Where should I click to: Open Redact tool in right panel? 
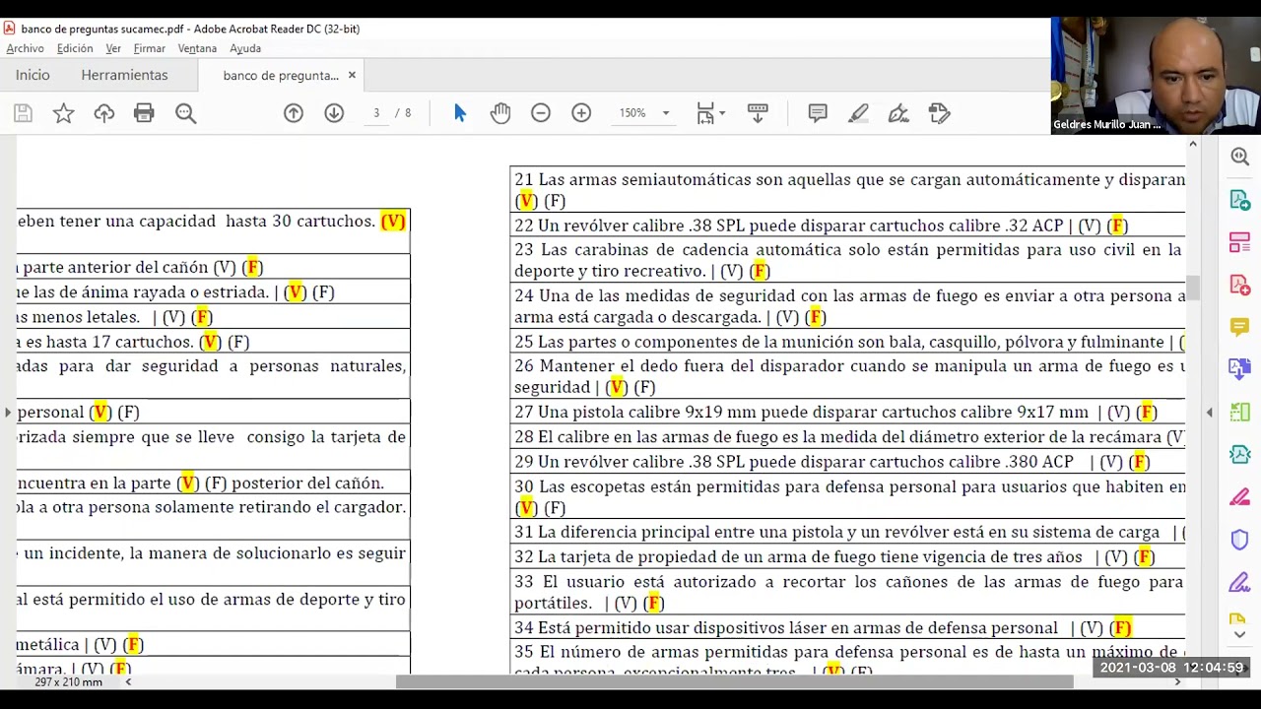[1239, 497]
